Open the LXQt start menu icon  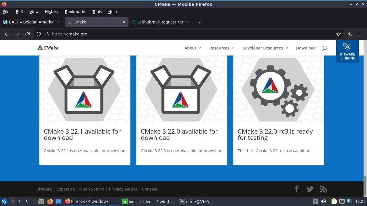(x=5, y=201)
